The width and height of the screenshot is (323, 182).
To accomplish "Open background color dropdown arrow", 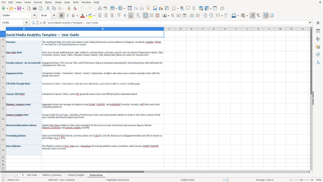I will pyautogui.click(x=94, y=16).
